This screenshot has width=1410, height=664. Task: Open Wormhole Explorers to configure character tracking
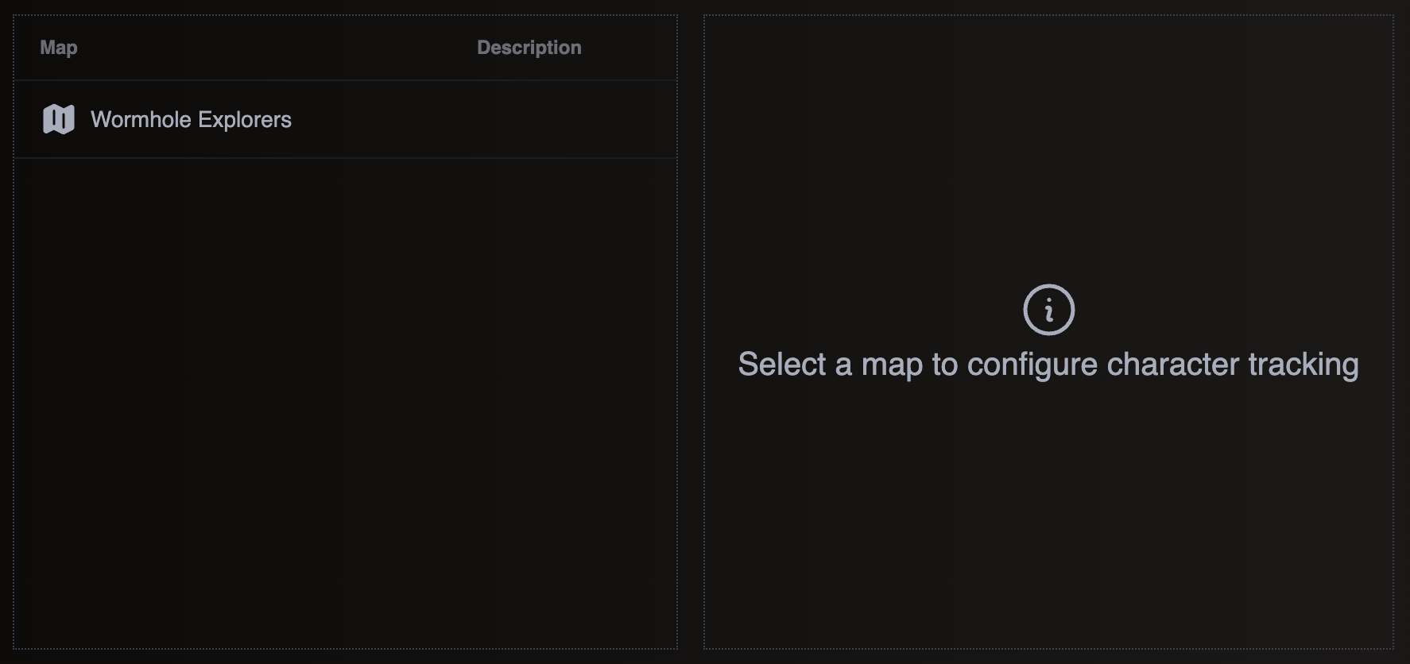coord(192,119)
